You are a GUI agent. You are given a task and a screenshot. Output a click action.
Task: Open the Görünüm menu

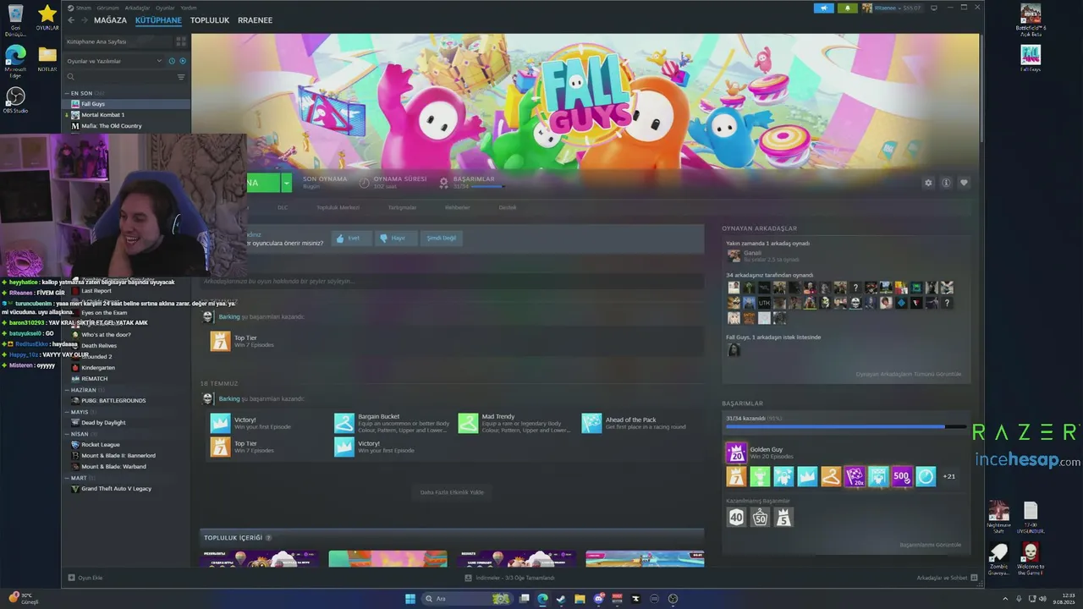tap(107, 8)
